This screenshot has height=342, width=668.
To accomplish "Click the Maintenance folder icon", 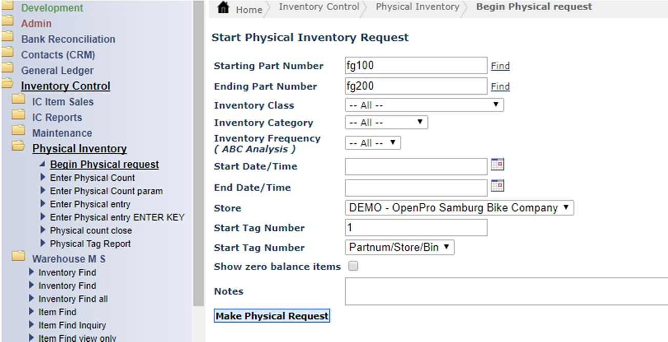I will (x=19, y=130).
